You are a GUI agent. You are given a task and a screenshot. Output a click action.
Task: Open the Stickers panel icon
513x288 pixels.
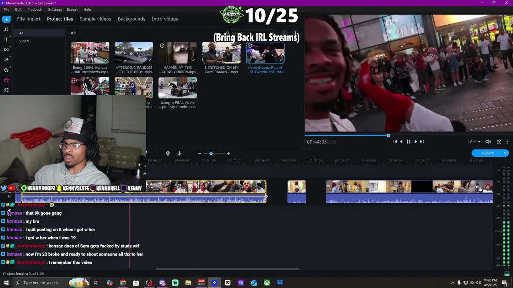point(6,70)
